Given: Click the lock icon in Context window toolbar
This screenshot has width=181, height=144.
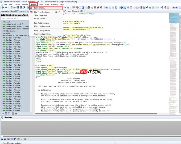Looking at the screenshot, I should pyautogui.click(x=21, y=139).
